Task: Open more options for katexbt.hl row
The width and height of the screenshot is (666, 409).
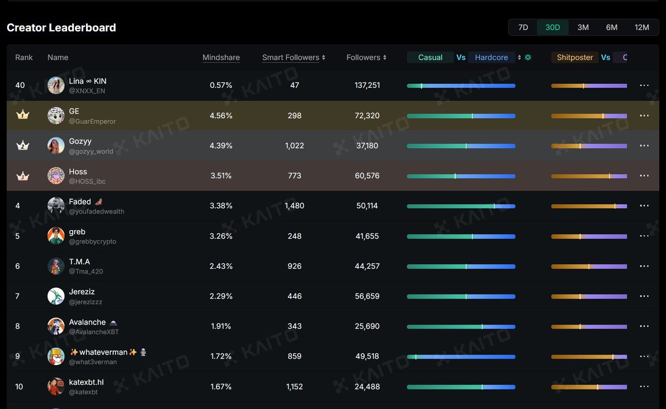Action: [x=644, y=386]
